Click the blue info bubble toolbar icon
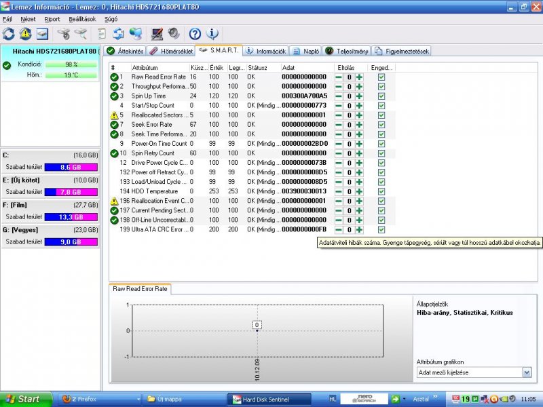Screen dimensions: 543x407 pyautogui.click(x=212, y=34)
